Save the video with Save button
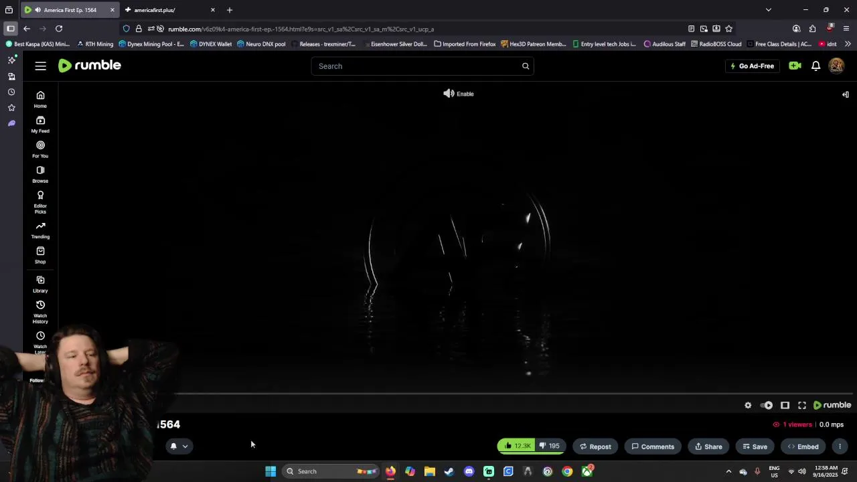Viewport: 857px width, 482px height. coord(755,447)
